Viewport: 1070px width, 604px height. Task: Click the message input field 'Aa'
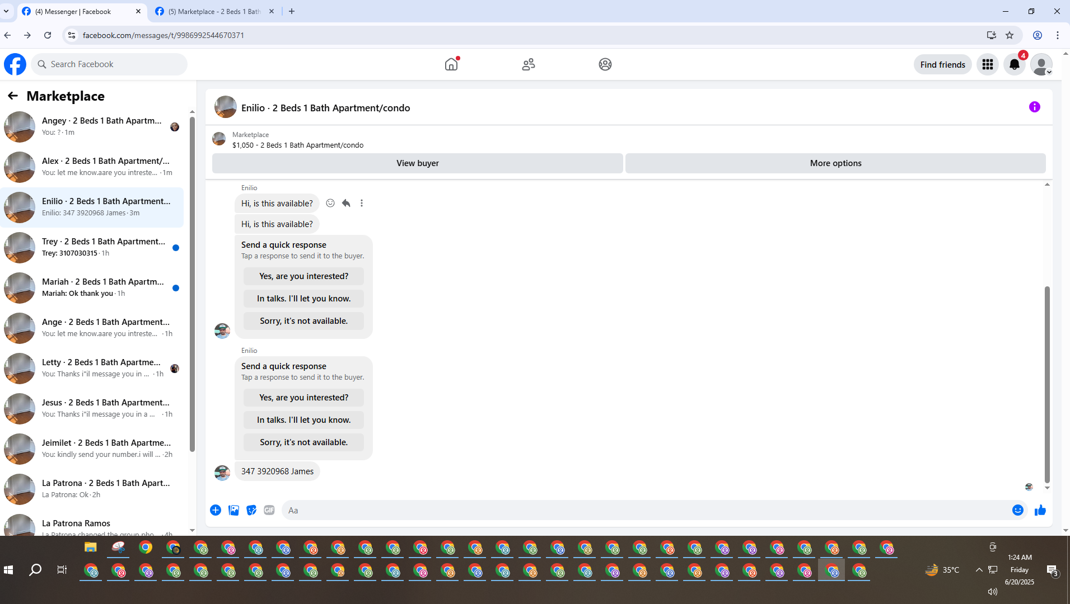(647, 510)
